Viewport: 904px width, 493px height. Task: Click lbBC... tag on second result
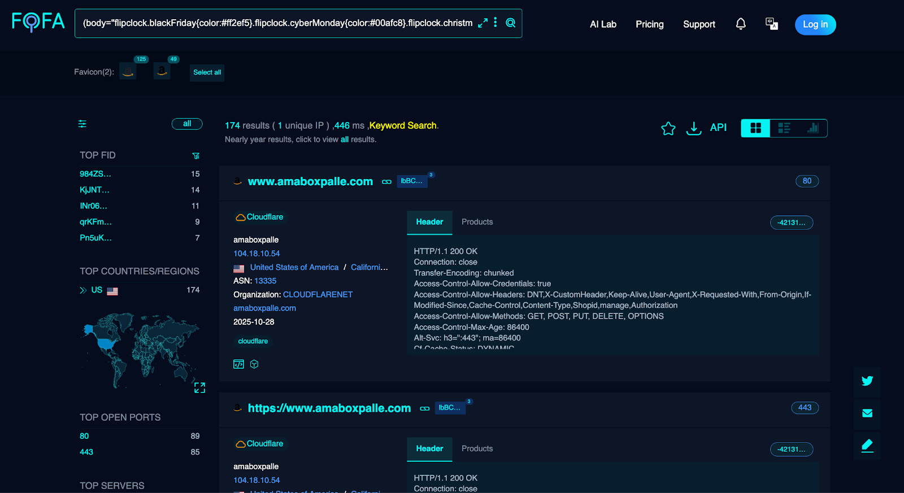pos(450,408)
